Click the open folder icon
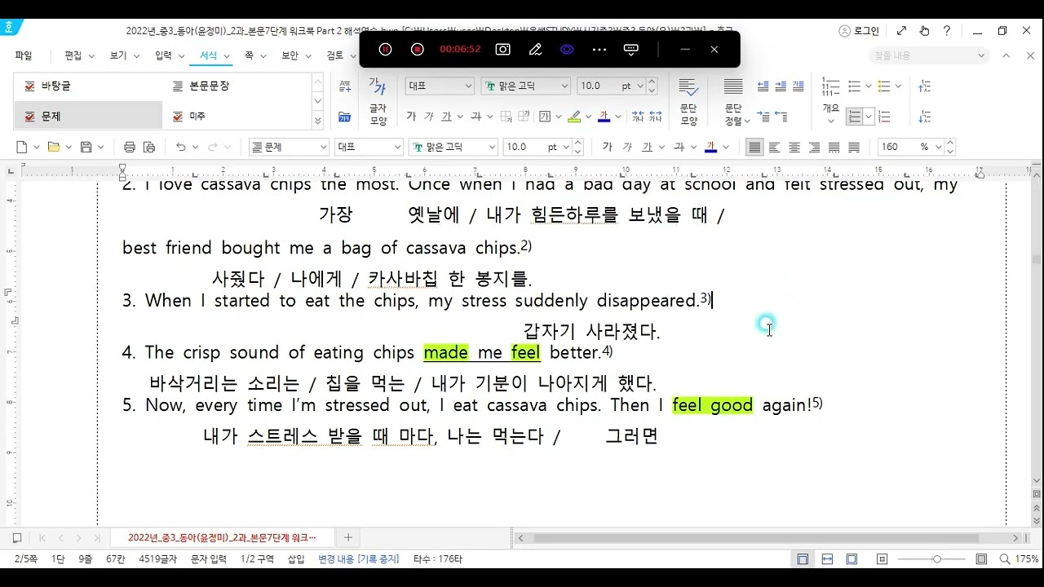The height and width of the screenshot is (587, 1044). coord(54,148)
